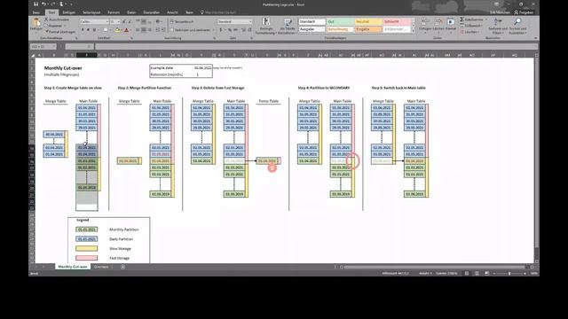Click the ribbon display options icon
This screenshot has width=568, height=319.
tap(496, 4)
